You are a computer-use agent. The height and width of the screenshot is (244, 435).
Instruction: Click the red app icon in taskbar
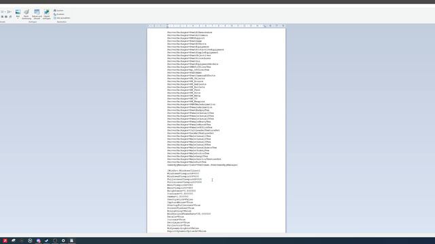(5, 241)
